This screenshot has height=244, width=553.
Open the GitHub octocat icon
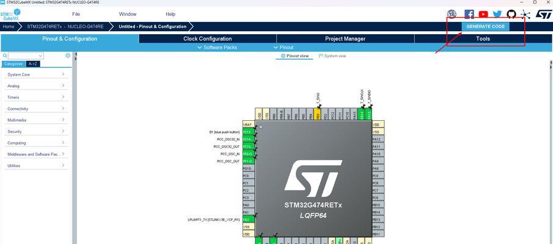point(511,14)
